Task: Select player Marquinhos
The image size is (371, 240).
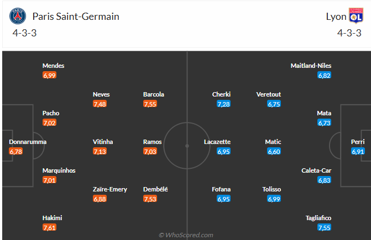Action: 59,170
